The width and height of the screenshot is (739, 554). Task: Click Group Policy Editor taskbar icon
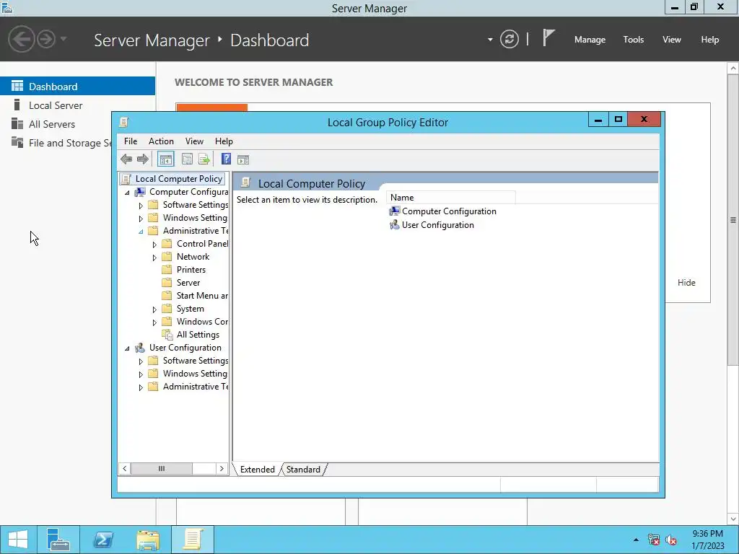click(x=193, y=540)
